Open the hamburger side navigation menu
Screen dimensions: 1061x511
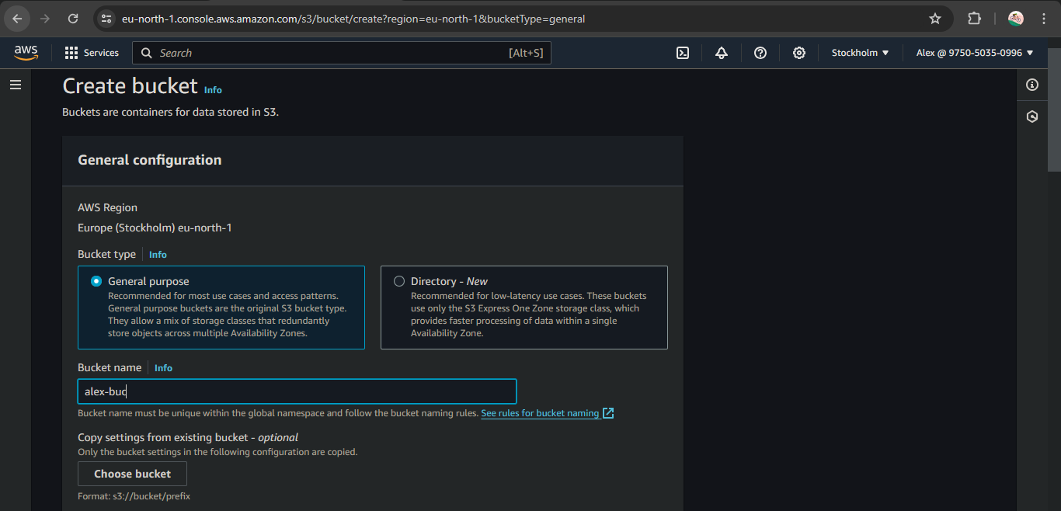click(x=16, y=85)
